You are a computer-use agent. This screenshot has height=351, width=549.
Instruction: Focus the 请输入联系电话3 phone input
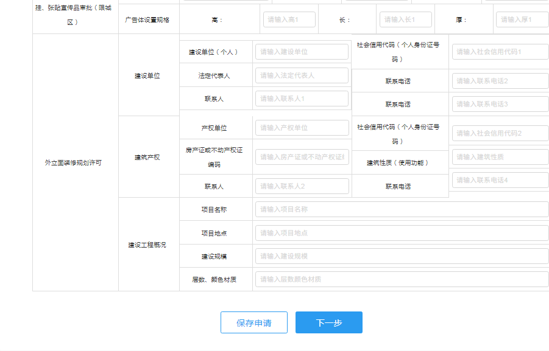point(500,104)
